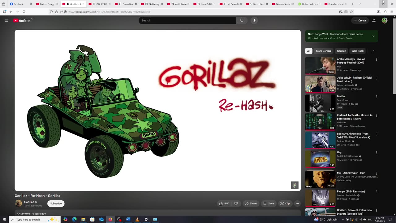396x223 pixels.
Task: Switch to the Lana Del Rey tab
Action: 204,4
